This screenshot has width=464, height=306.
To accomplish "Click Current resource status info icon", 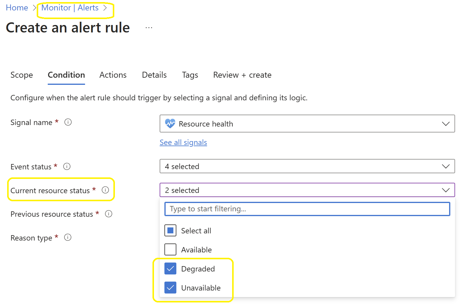I will coord(105,190).
